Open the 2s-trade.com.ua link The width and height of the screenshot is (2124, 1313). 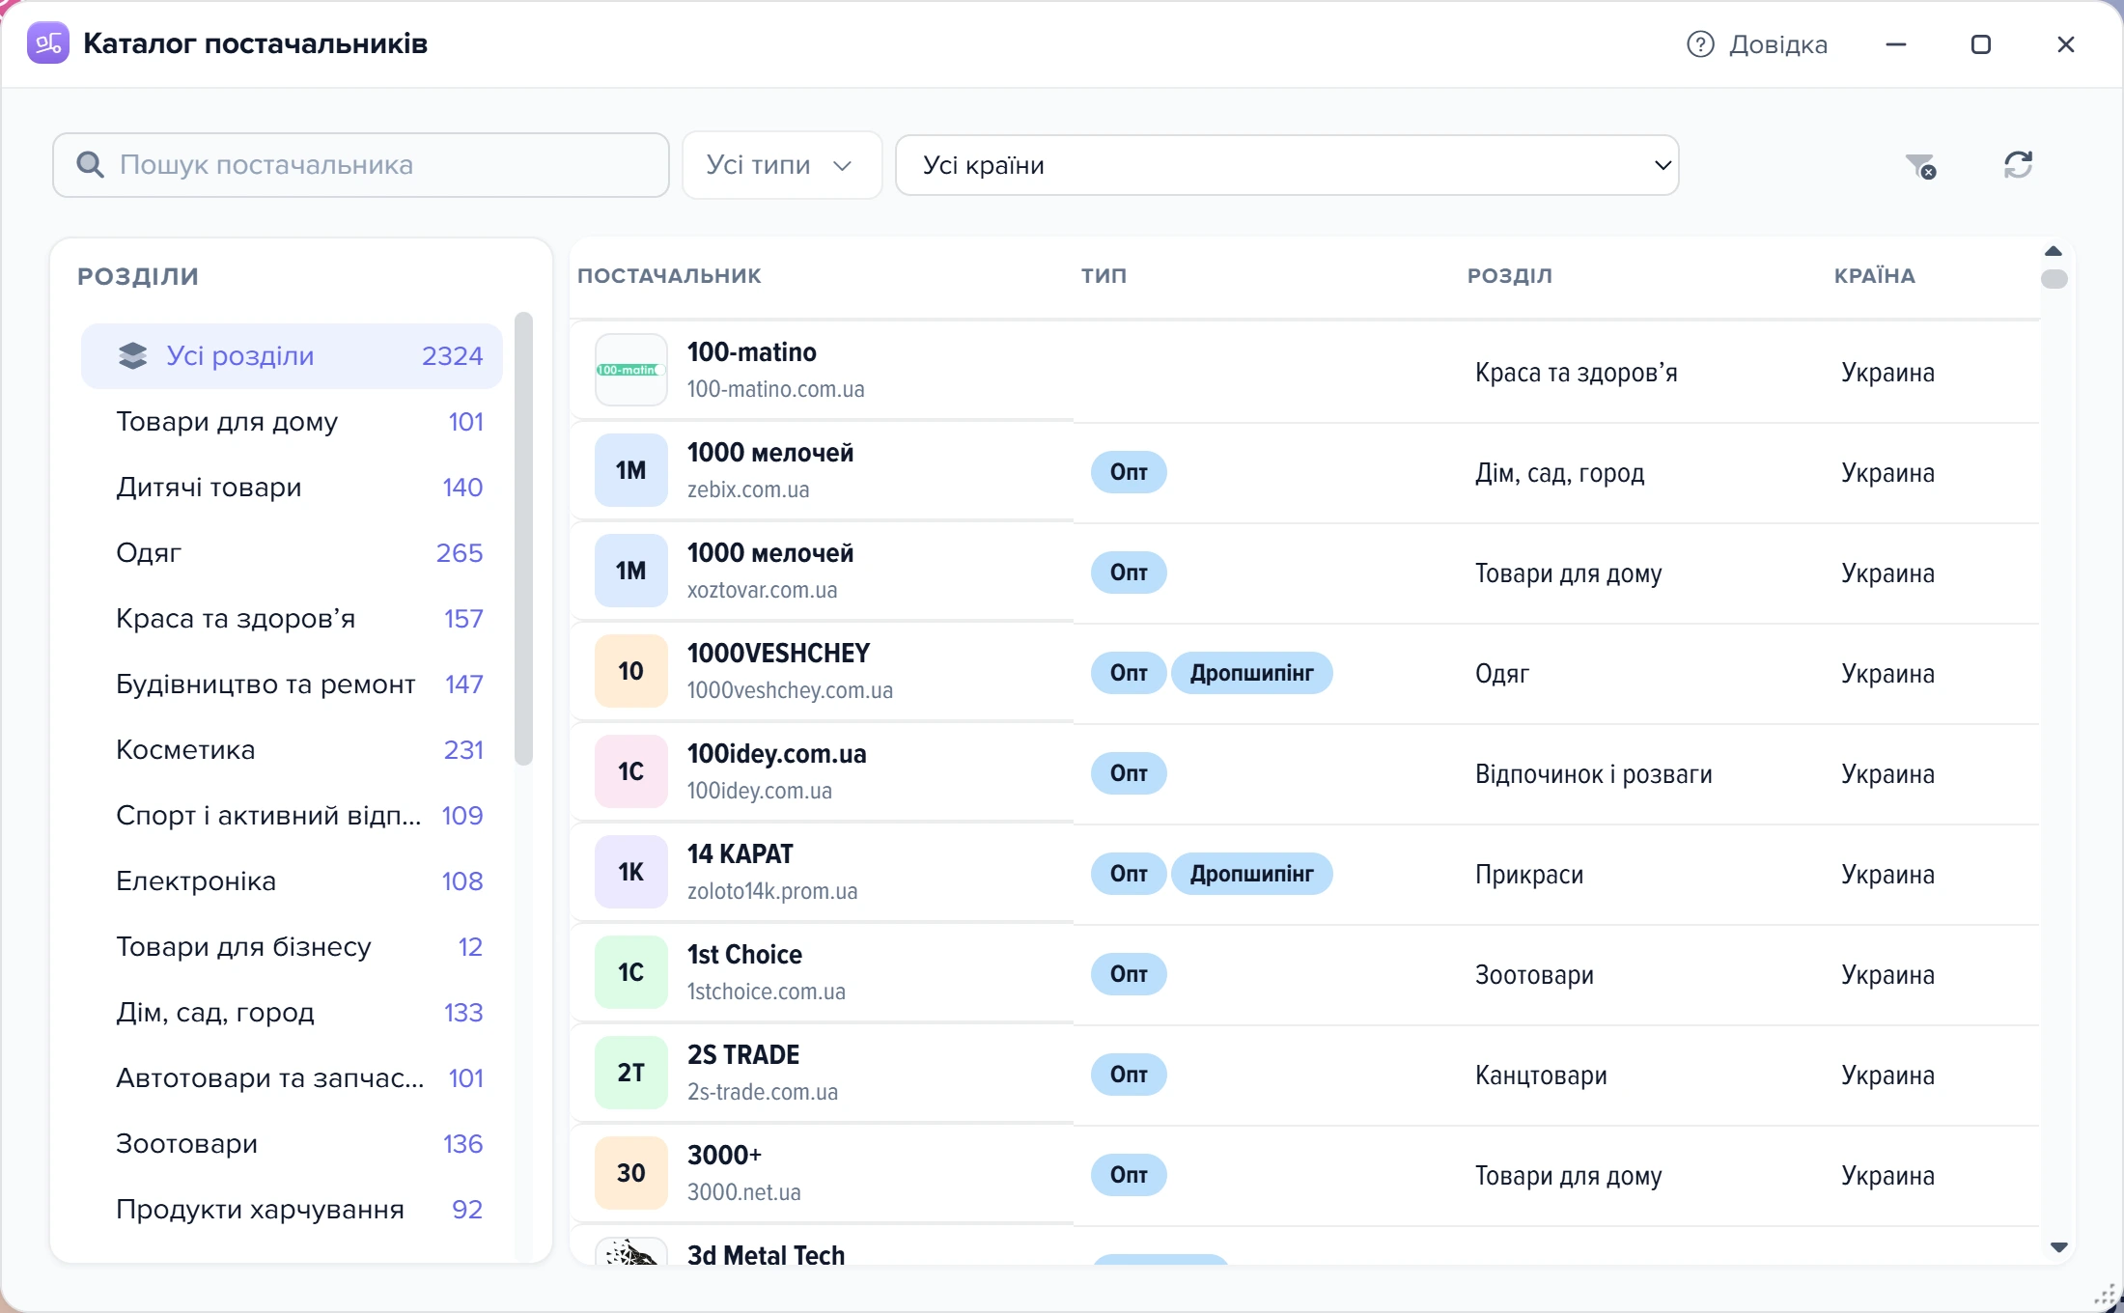coord(763,1092)
